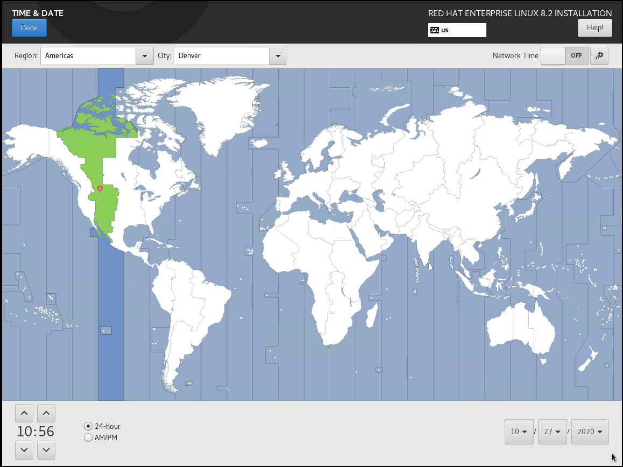
Task: Open Network Time settings gear icon
Action: point(599,56)
